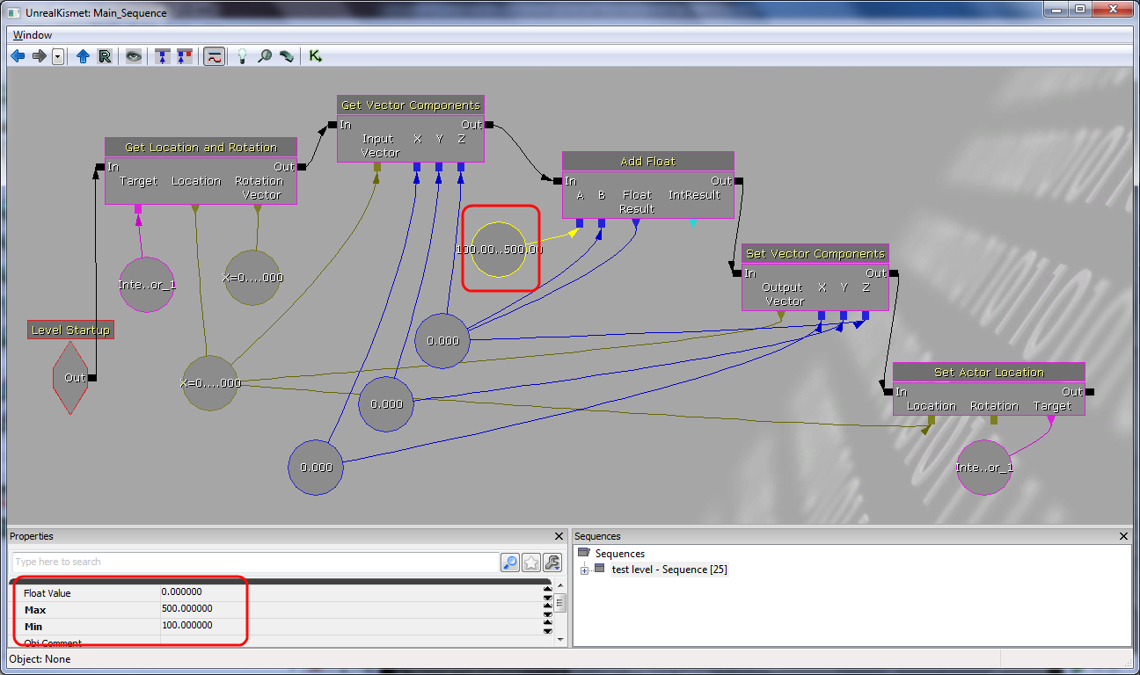Click the Max value field 500.000000
This screenshot has height=675, width=1140.
(351, 609)
